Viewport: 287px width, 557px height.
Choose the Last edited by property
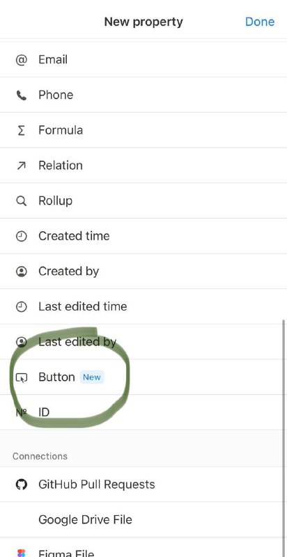pos(143,342)
